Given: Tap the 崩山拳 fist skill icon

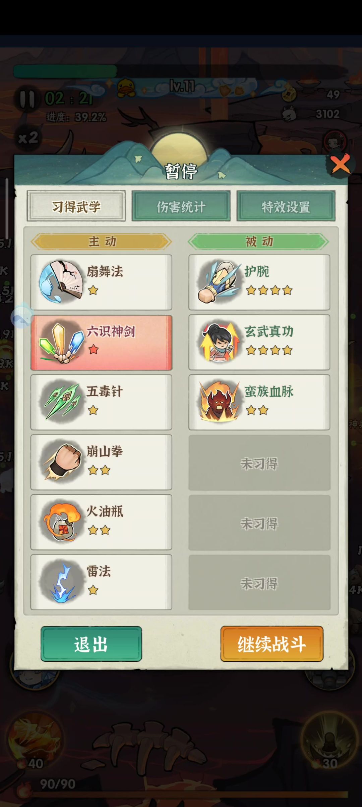Looking at the screenshot, I should tap(61, 461).
